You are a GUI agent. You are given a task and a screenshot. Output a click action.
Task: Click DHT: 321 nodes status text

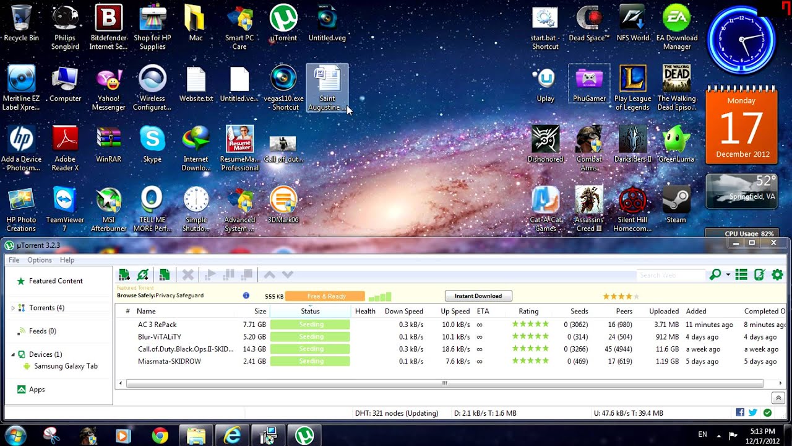pos(397,413)
